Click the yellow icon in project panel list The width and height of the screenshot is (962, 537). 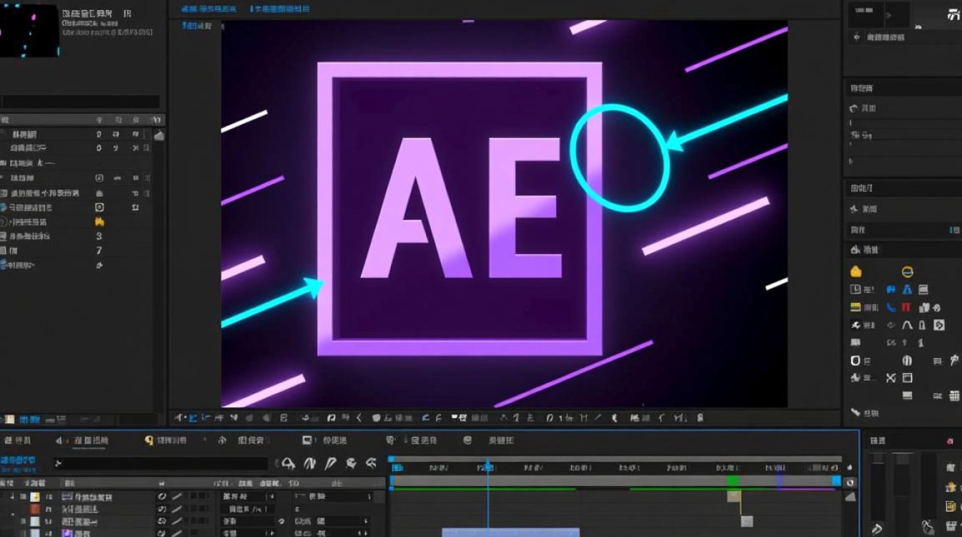(99, 222)
